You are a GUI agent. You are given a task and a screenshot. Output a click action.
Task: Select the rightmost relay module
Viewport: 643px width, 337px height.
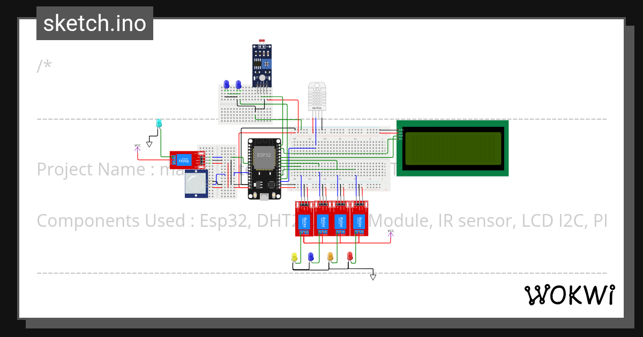(361, 218)
